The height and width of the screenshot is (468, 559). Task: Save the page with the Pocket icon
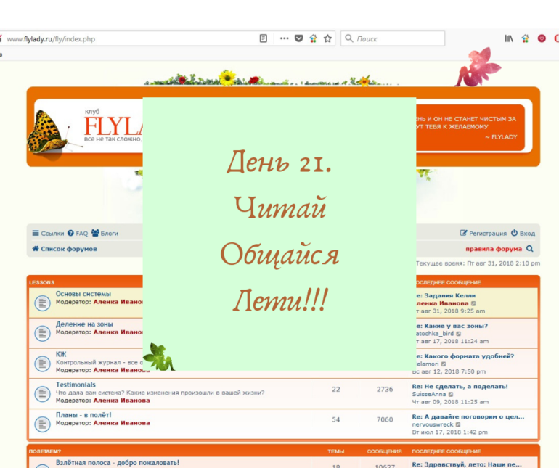pos(298,38)
